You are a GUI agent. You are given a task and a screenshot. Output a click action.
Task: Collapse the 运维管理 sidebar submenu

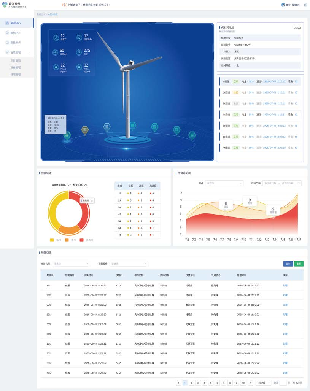point(29,52)
